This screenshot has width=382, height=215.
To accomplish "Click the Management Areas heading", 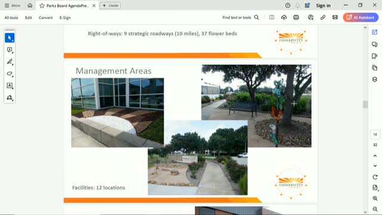I will 113,71.
